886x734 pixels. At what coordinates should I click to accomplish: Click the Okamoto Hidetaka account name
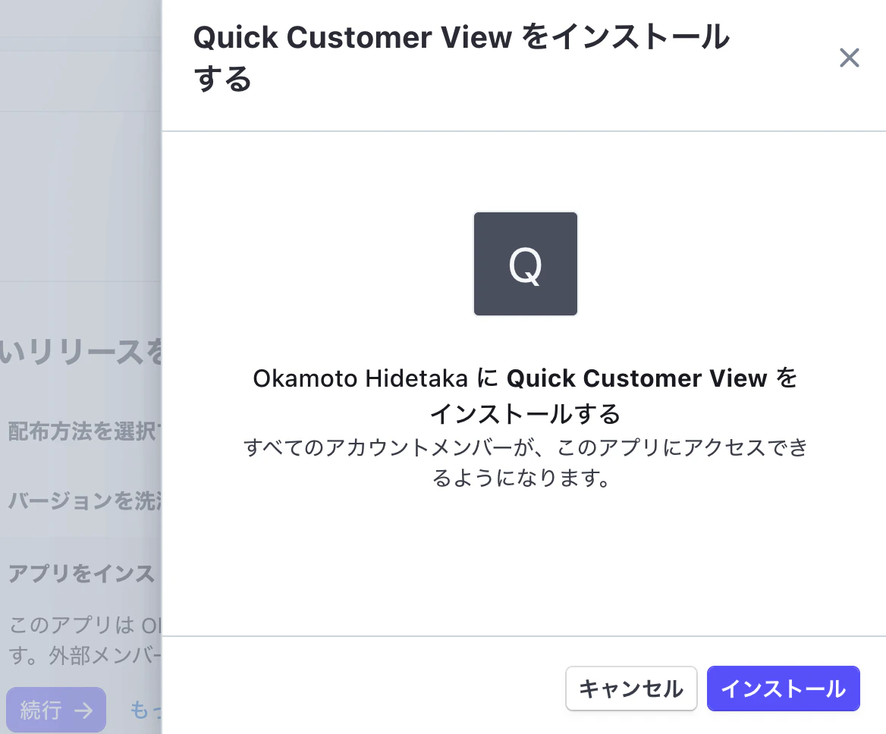coord(360,378)
